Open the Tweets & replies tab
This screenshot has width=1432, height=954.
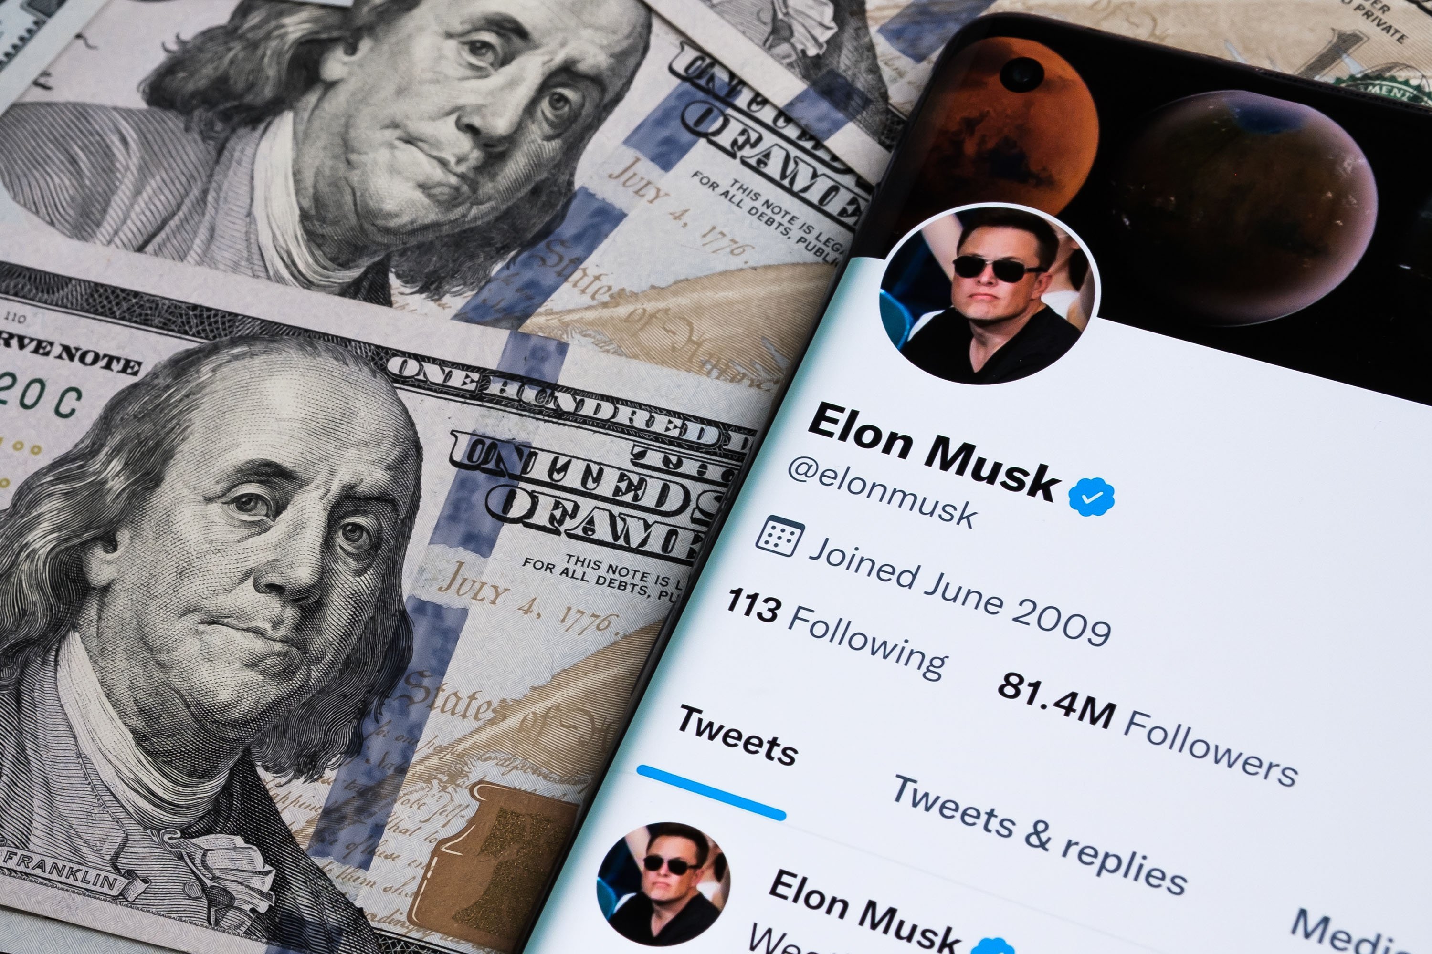point(1039,835)
